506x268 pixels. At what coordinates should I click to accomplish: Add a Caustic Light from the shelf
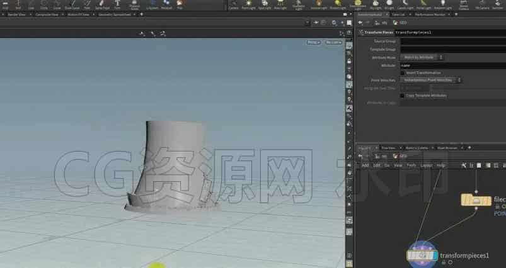click(405, 4)
